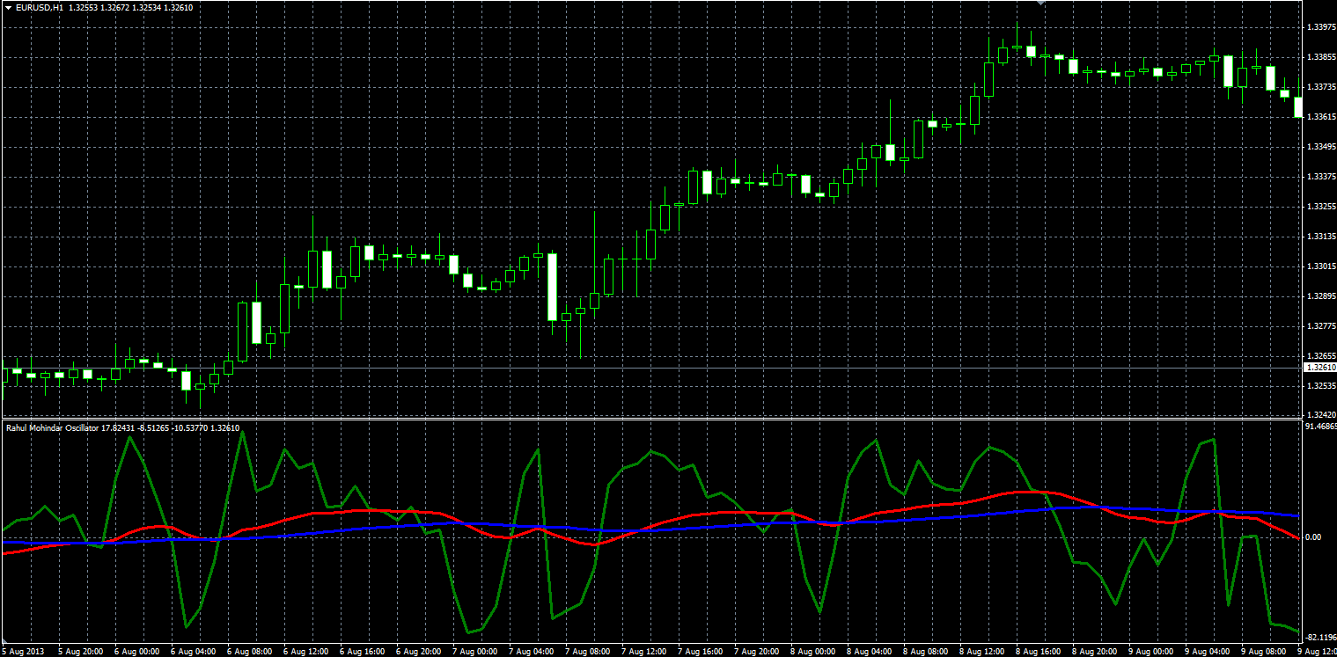Screen dimensions: 1337x657
Task: Click the 5 Aug 20:00 time label
Action: (x=81, y=652)
